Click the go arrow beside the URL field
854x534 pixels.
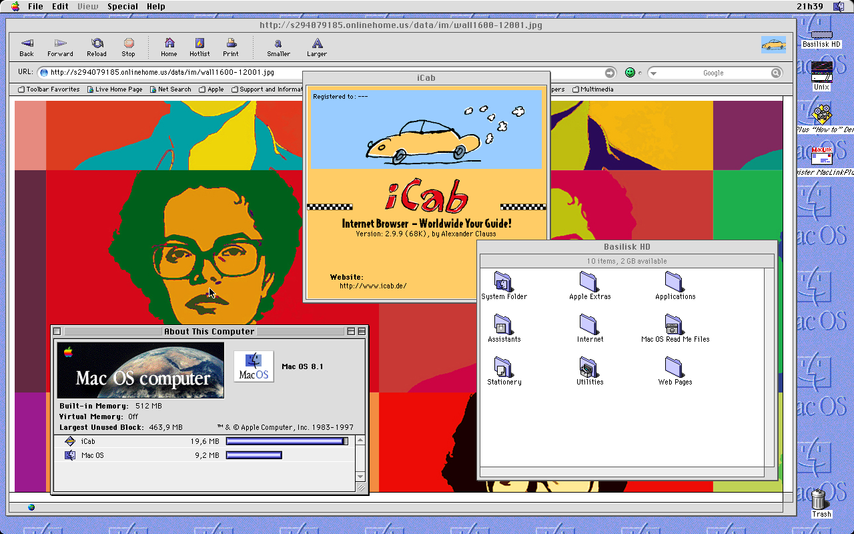click(610, 73)
